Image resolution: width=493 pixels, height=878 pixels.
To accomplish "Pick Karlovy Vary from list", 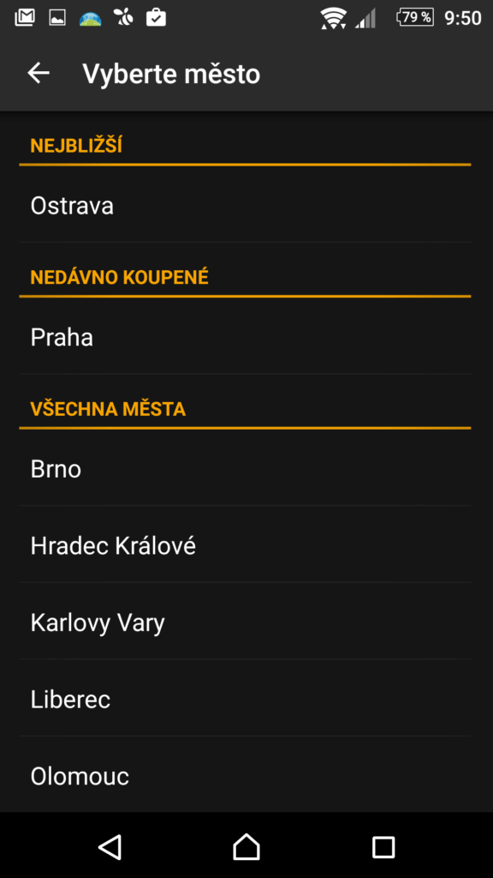I will coord(245,622).
